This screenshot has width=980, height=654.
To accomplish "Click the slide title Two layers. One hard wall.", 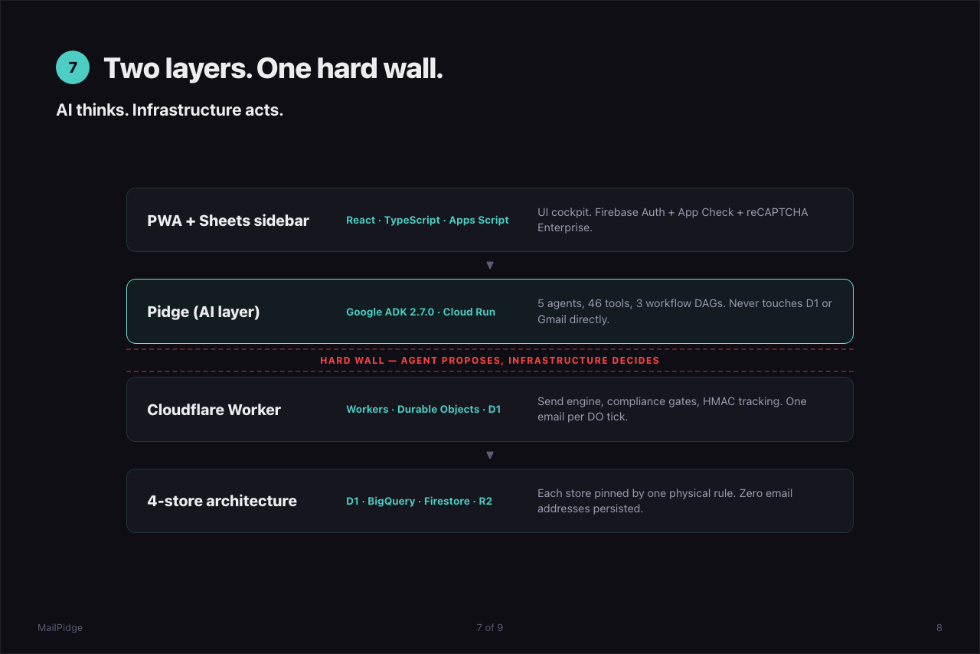I will (x=273, y=68).
